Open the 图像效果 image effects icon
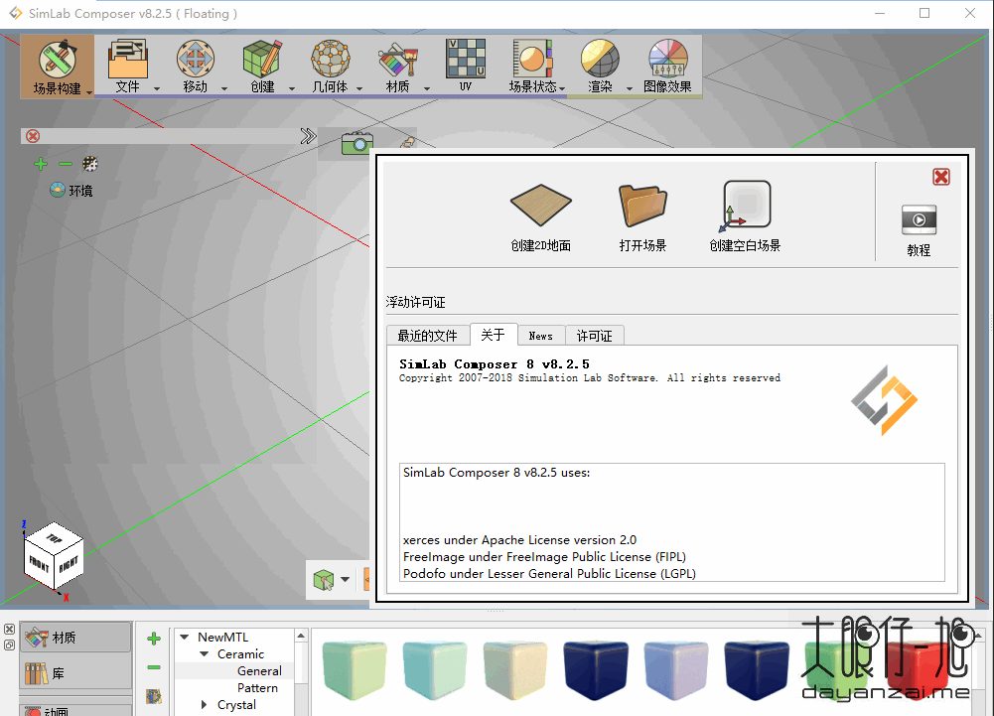This screenshot has width=994, height=716. 667,59
